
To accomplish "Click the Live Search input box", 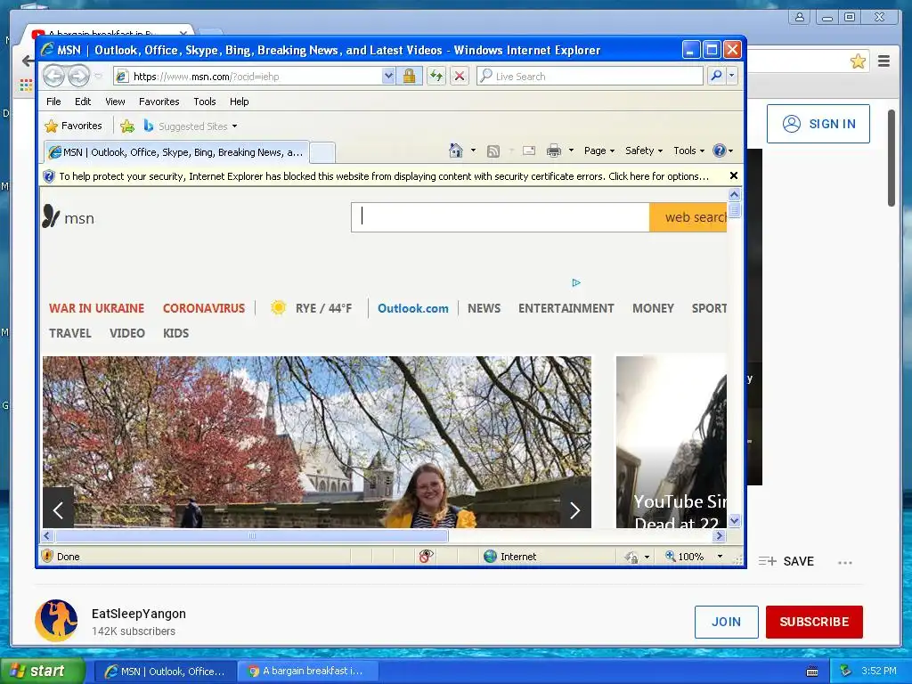I will [590, 76].
